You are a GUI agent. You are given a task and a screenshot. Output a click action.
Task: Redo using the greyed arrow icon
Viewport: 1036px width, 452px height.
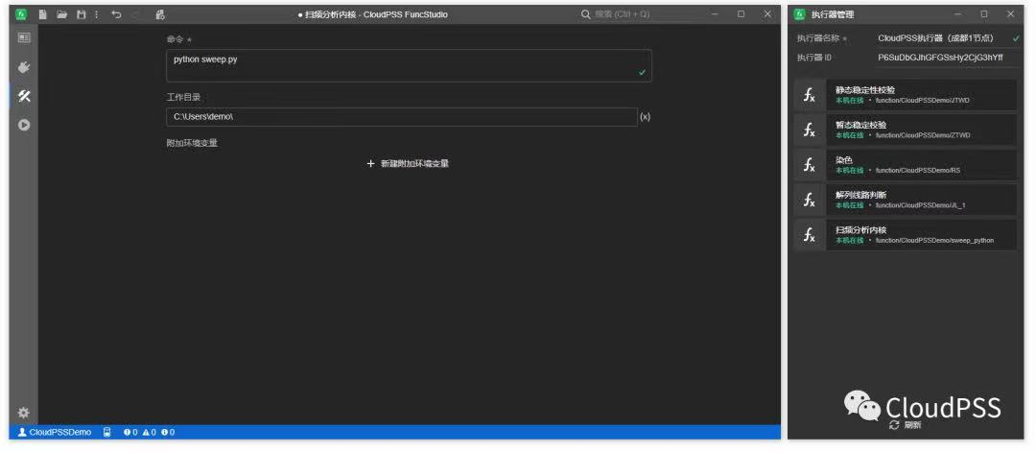(x=136, y=13)
